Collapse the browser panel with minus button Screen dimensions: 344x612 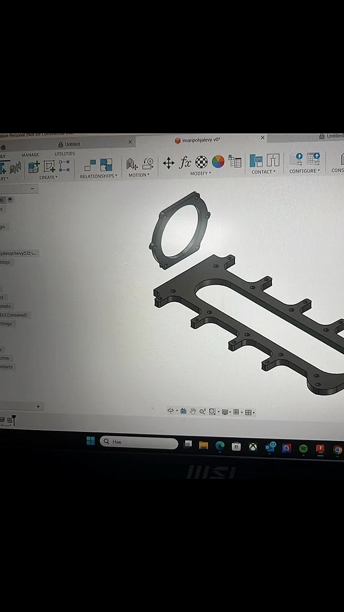tap(32, 189)
